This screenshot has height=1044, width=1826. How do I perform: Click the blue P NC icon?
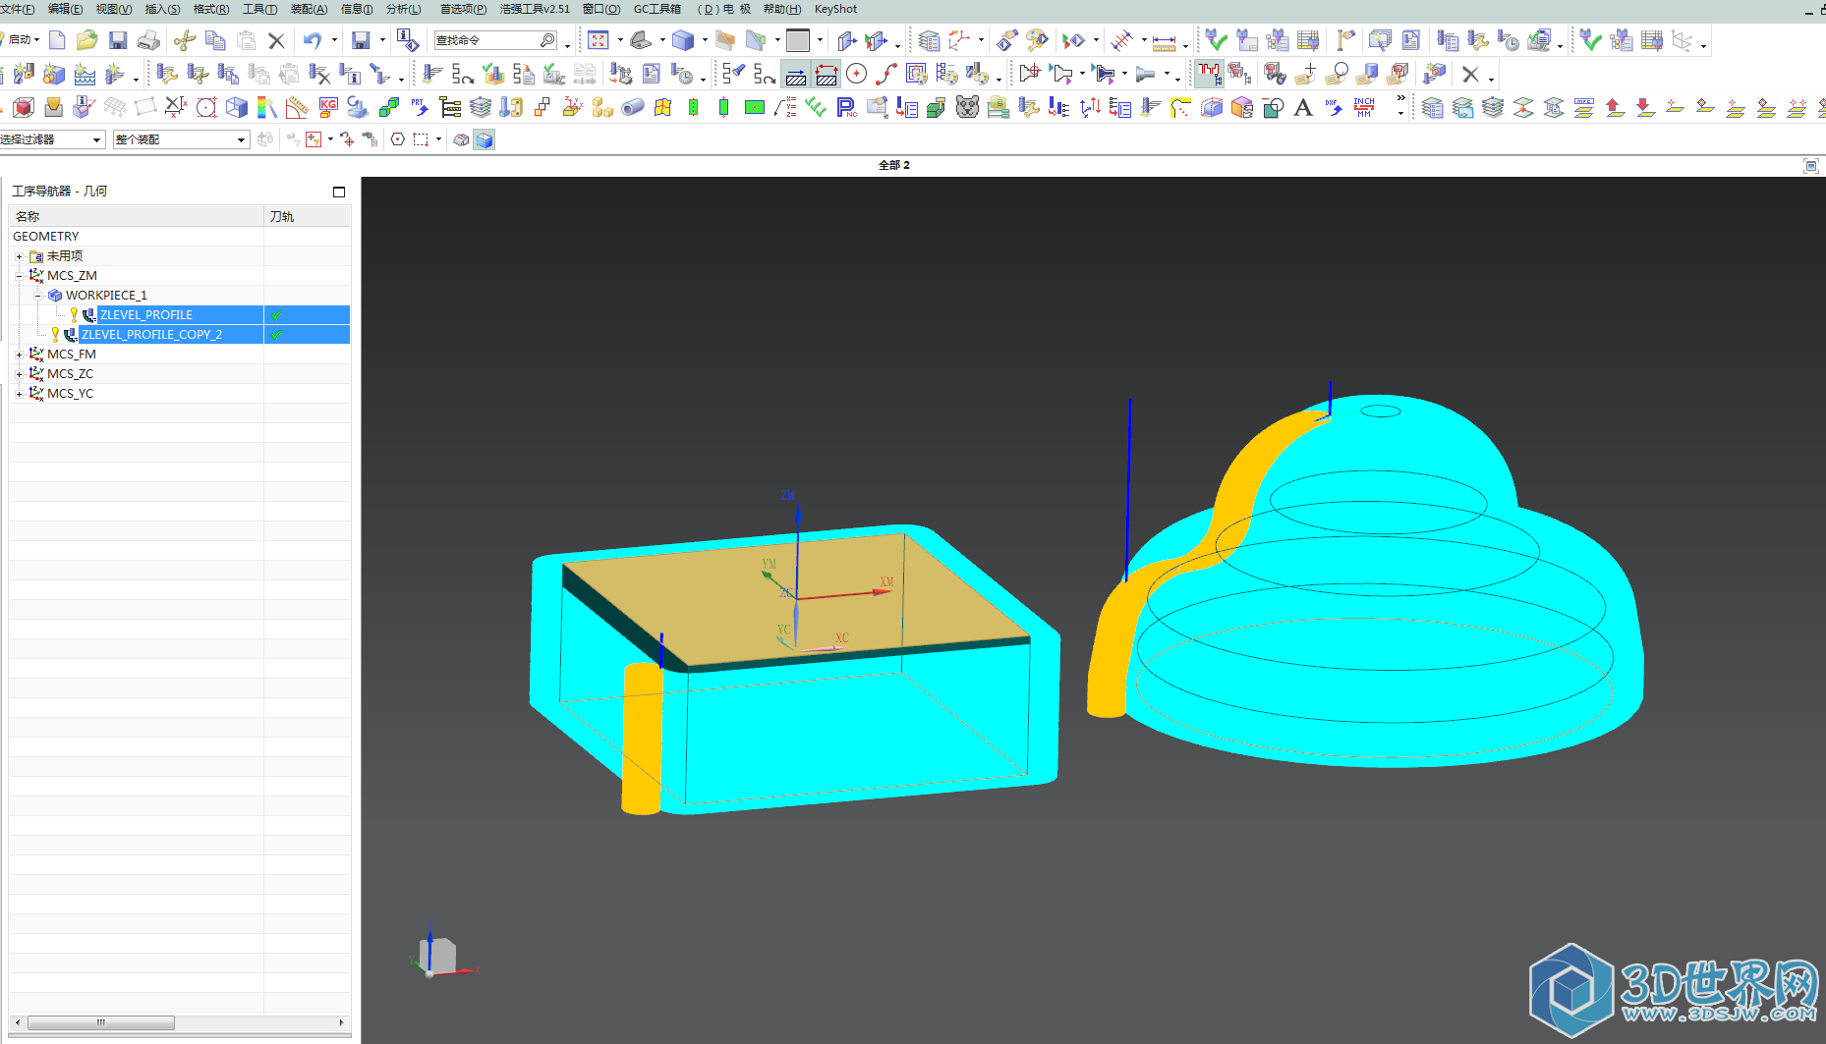pyautogui.click(x=846, y=107)
